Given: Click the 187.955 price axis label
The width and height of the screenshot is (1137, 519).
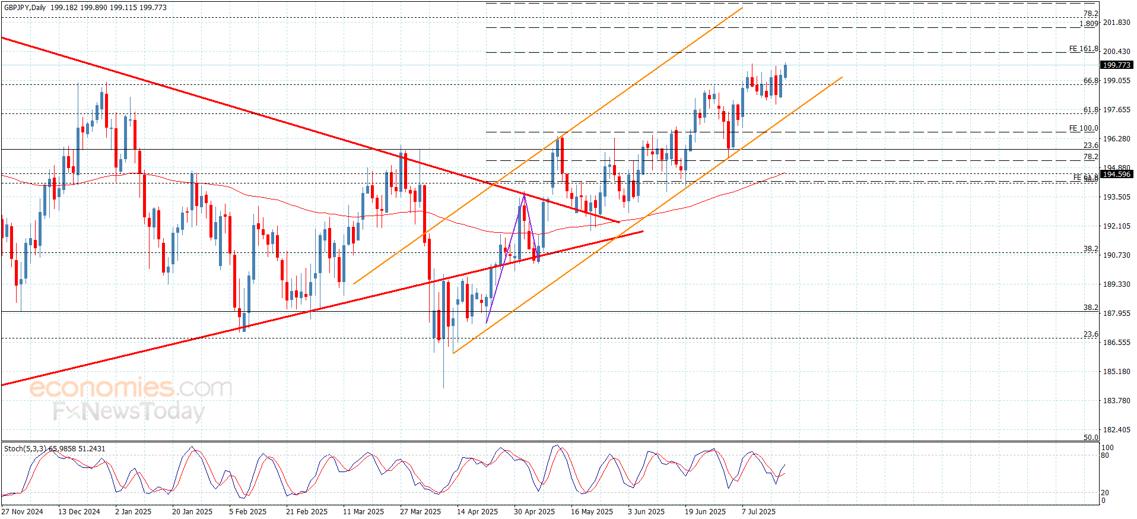Looking at the screenshot, I should (1116, 314).
